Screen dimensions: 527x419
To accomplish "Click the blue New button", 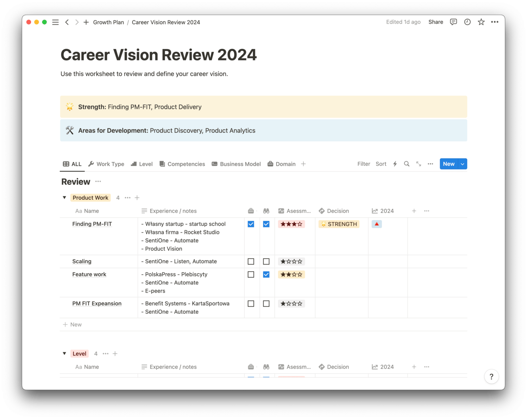I will pyautogui.click(x=449, y=164).
